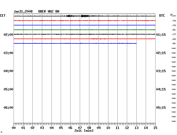
Task: Select the 00 minute label on x-axis
Action: [14, 128]
